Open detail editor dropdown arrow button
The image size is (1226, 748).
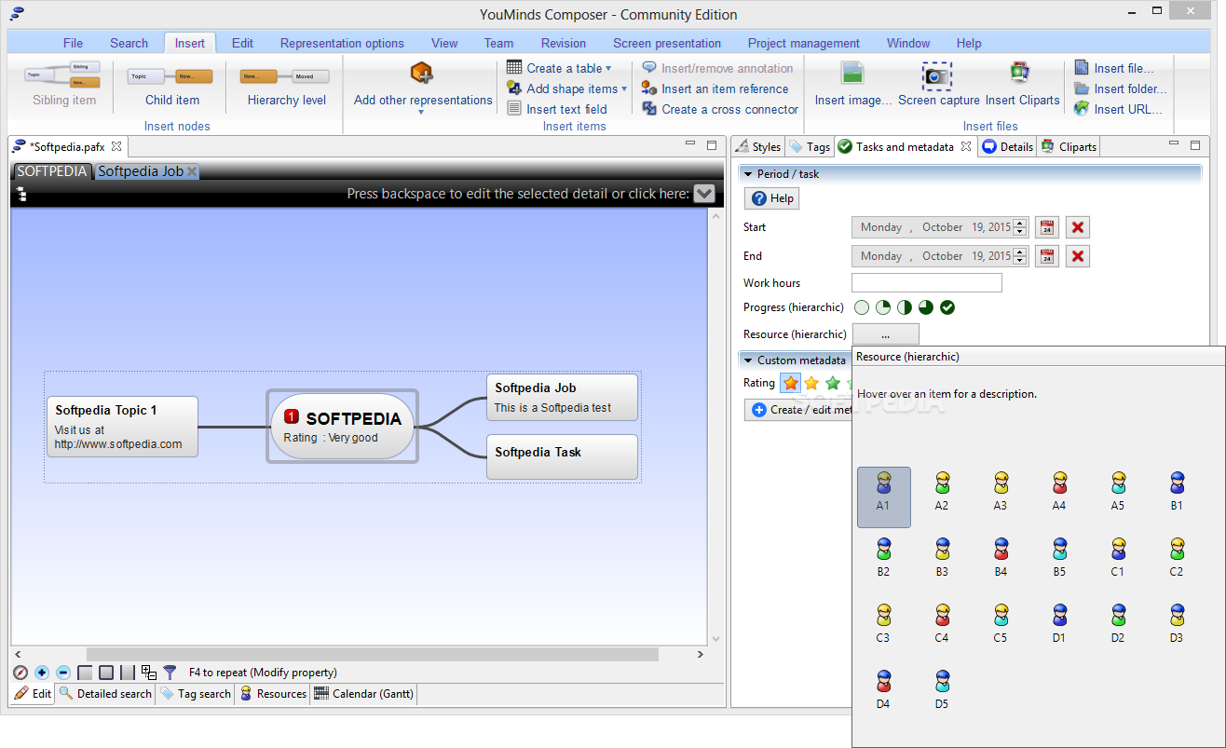(704, 194)
